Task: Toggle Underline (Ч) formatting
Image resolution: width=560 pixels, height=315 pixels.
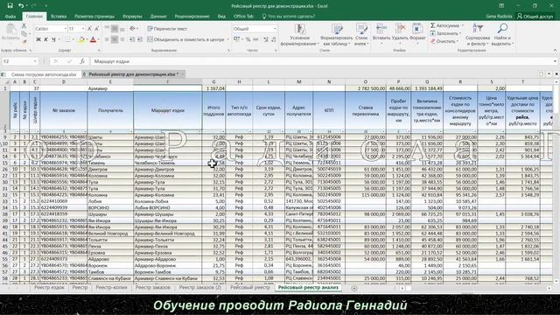Action: coord(53,39)
